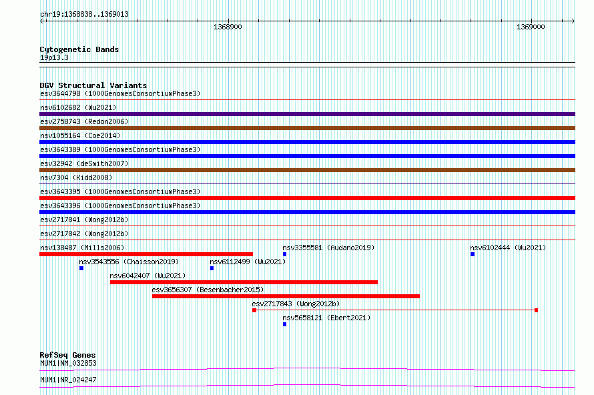
Task: Open variant esv3644798 (1000GenomesConsortiumPhase3) label
Action: click(120, 93)
